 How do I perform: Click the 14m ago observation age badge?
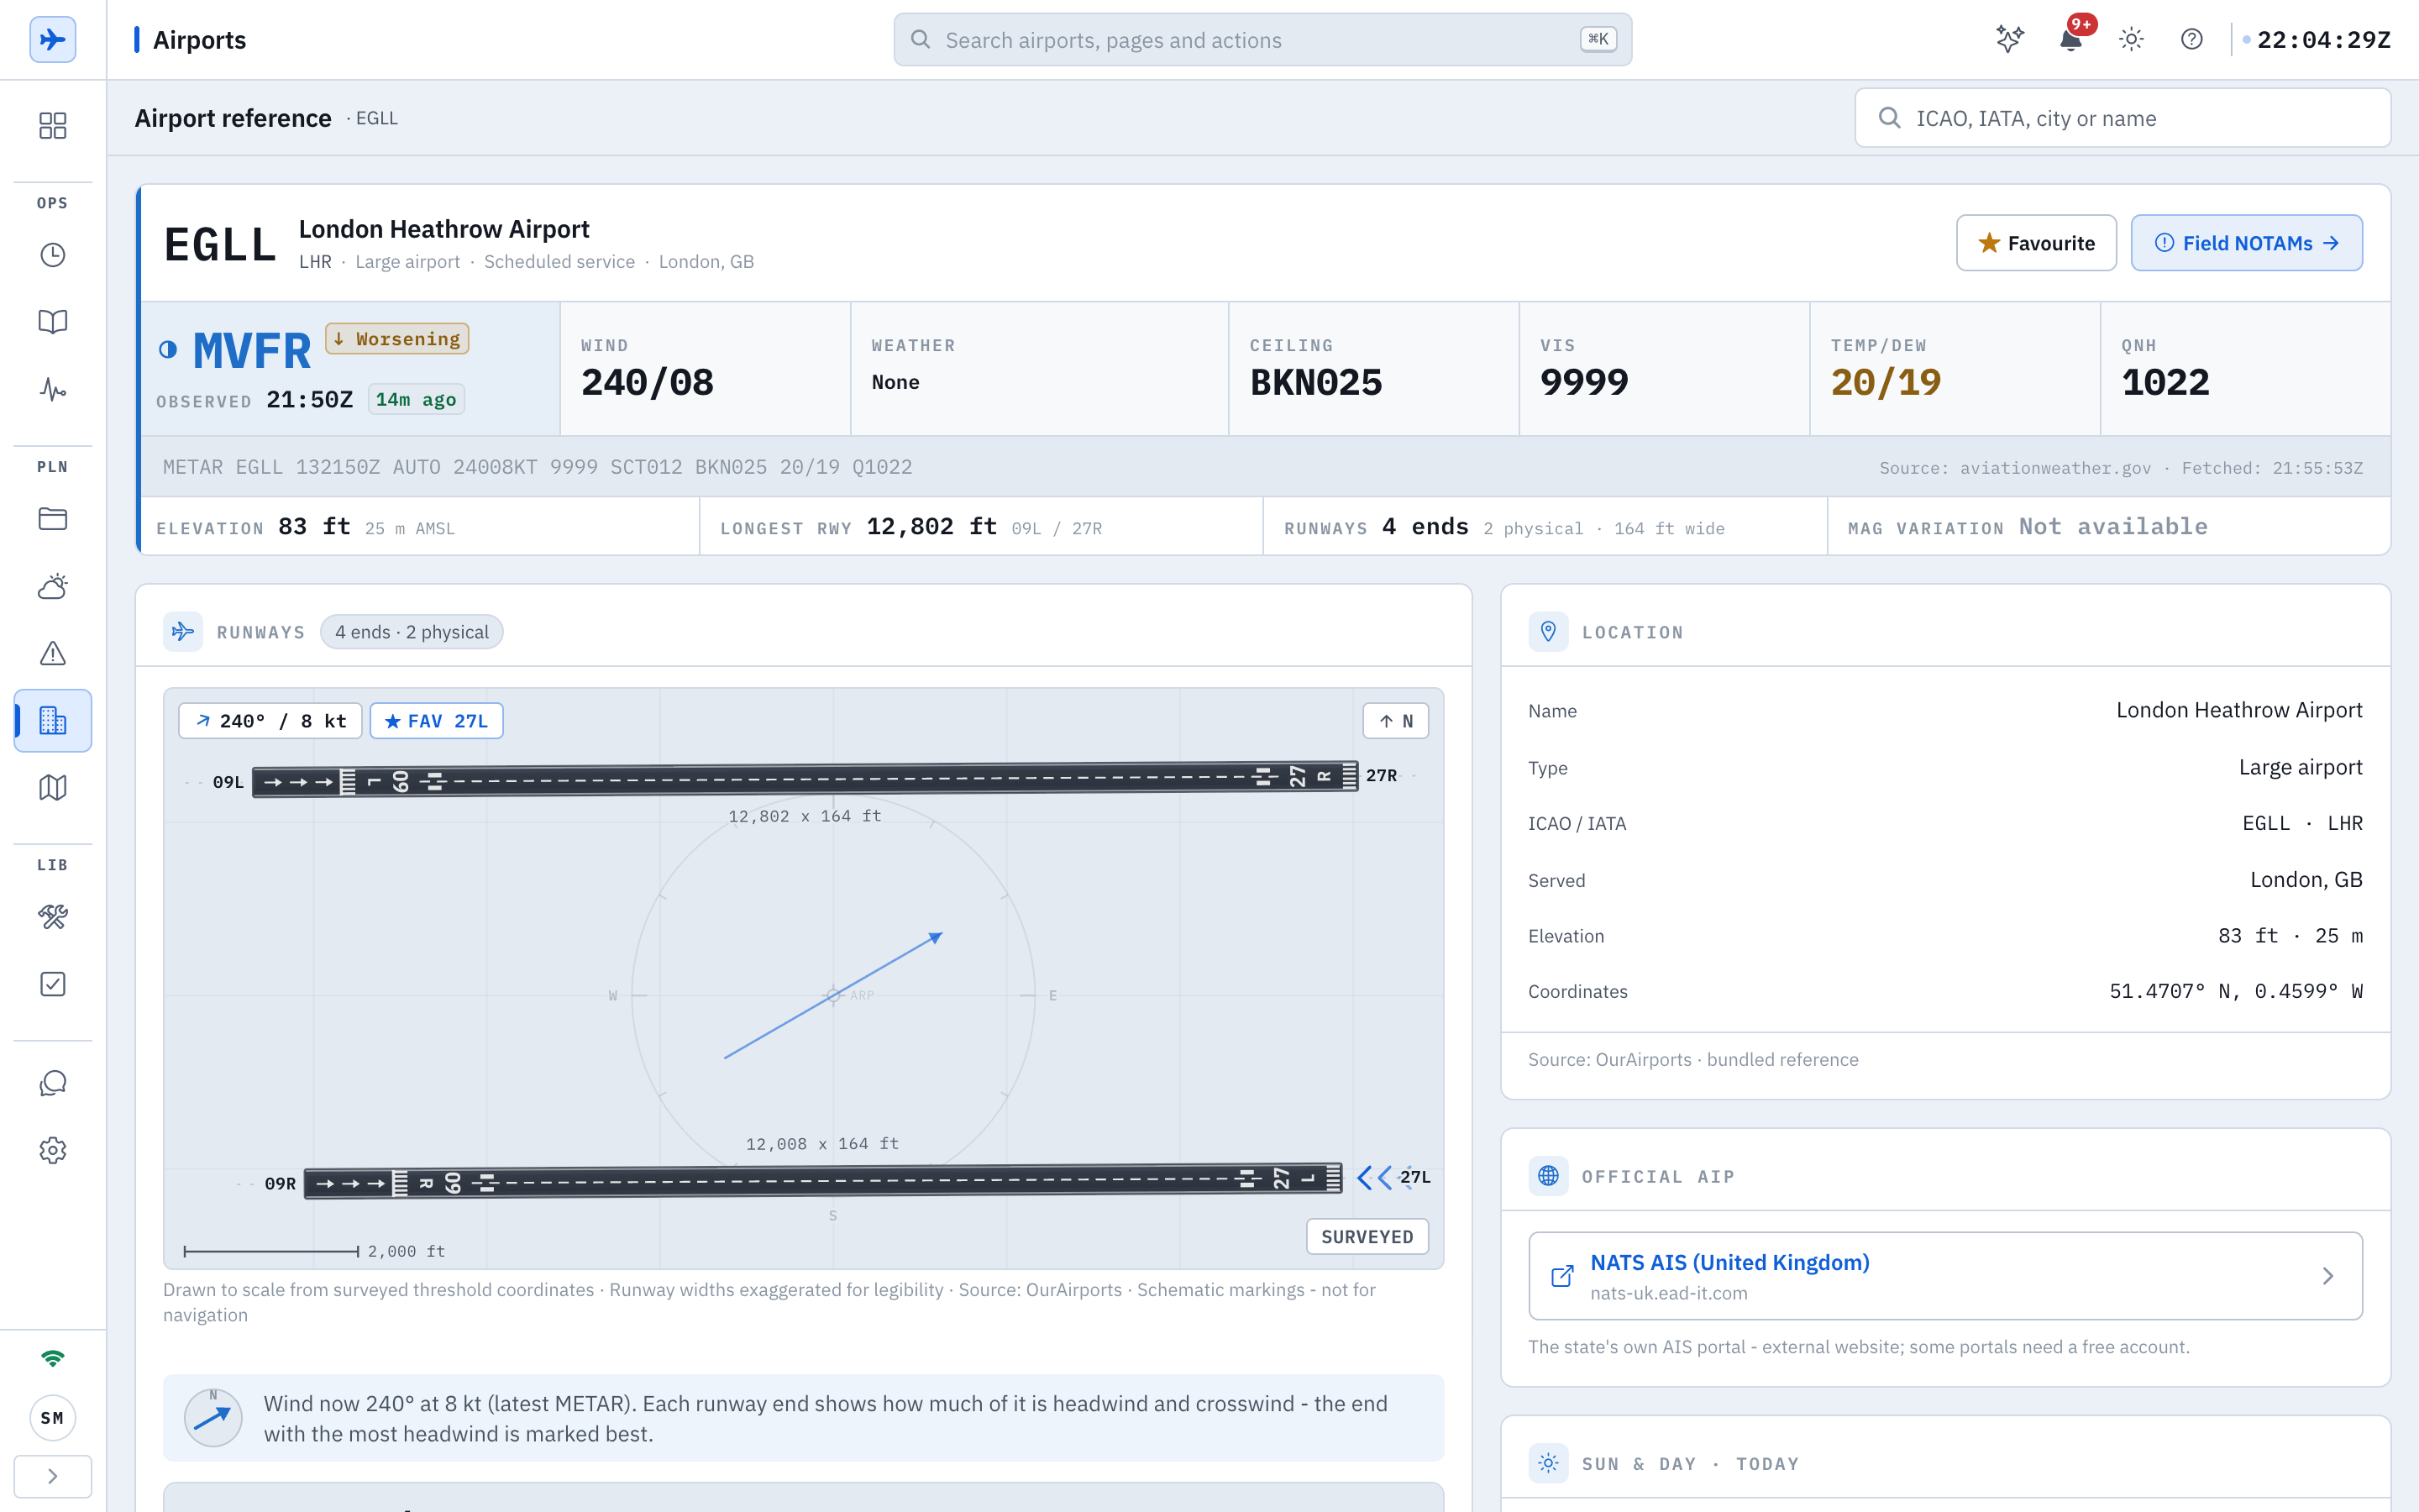click(416, 400)
